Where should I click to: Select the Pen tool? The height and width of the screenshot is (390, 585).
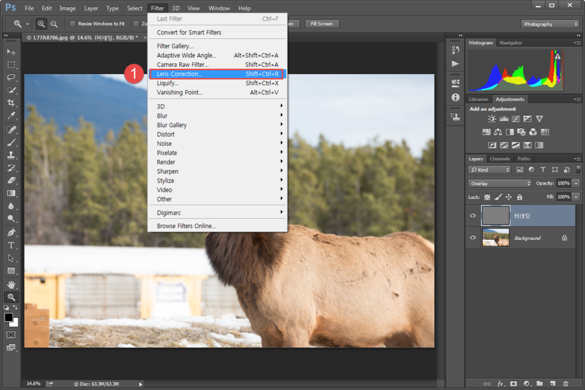click(x=11, y=233)
